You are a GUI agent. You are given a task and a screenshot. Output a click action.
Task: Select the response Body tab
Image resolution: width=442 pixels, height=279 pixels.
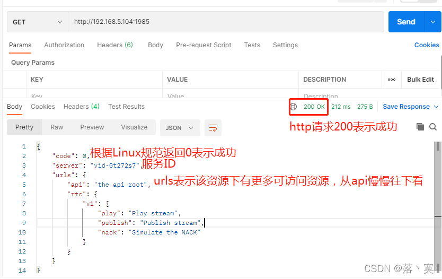[14, 107]
